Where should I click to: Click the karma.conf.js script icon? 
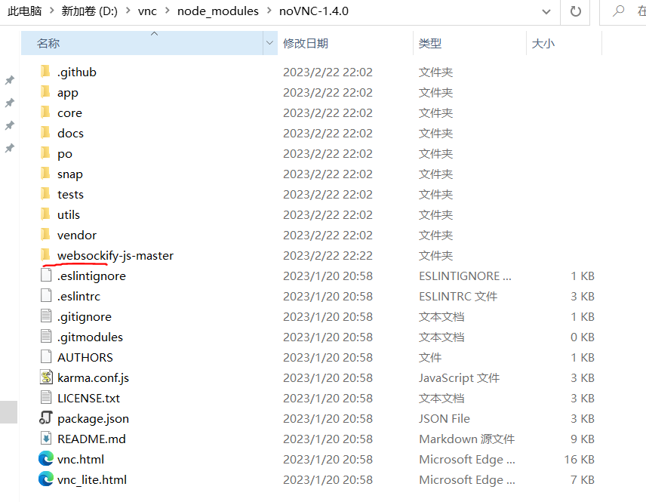click(46, 377)
